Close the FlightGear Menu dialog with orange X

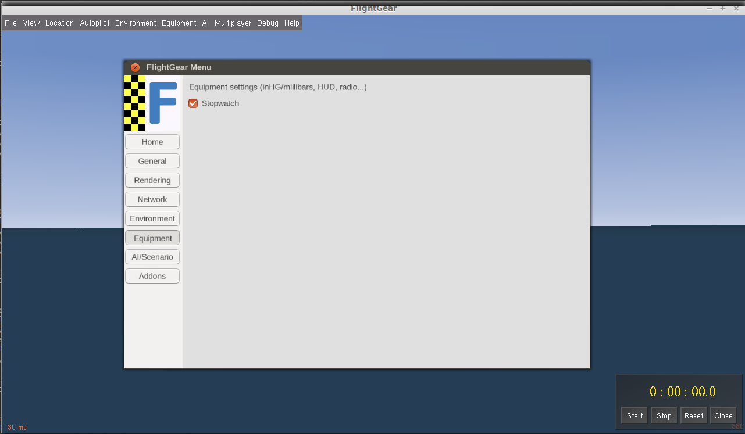click(135, 67)
